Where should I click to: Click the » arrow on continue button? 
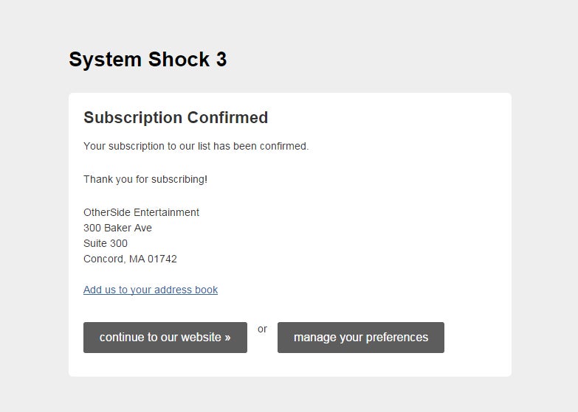pyautogui.click(x=227, y=338)
